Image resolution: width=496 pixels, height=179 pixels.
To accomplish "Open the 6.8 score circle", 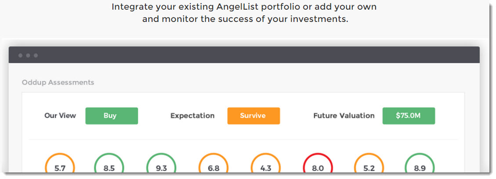I will (214, 168).
